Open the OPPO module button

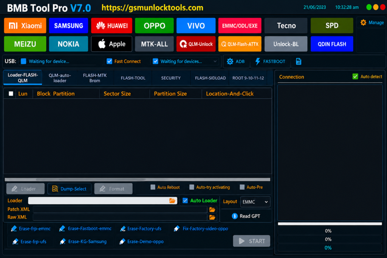coord(154,26)
